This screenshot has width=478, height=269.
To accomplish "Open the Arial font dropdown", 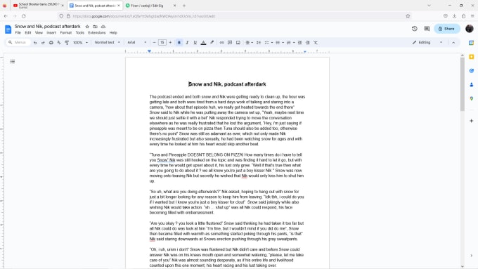I will tap(137, 43).
